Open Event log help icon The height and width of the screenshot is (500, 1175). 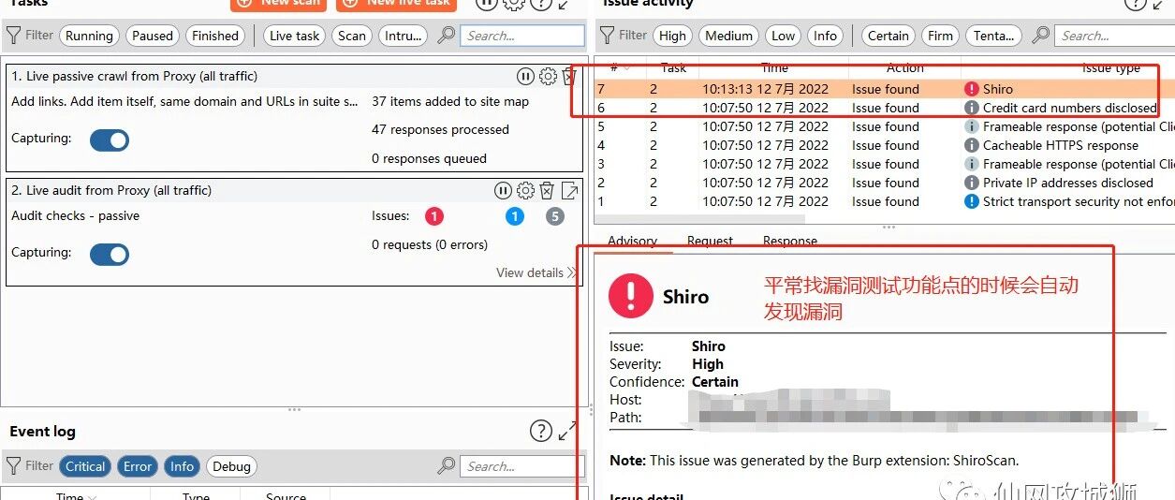pos(541,431)
